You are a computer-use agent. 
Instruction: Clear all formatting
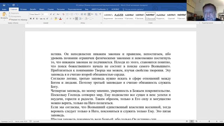tap(63, 14)
